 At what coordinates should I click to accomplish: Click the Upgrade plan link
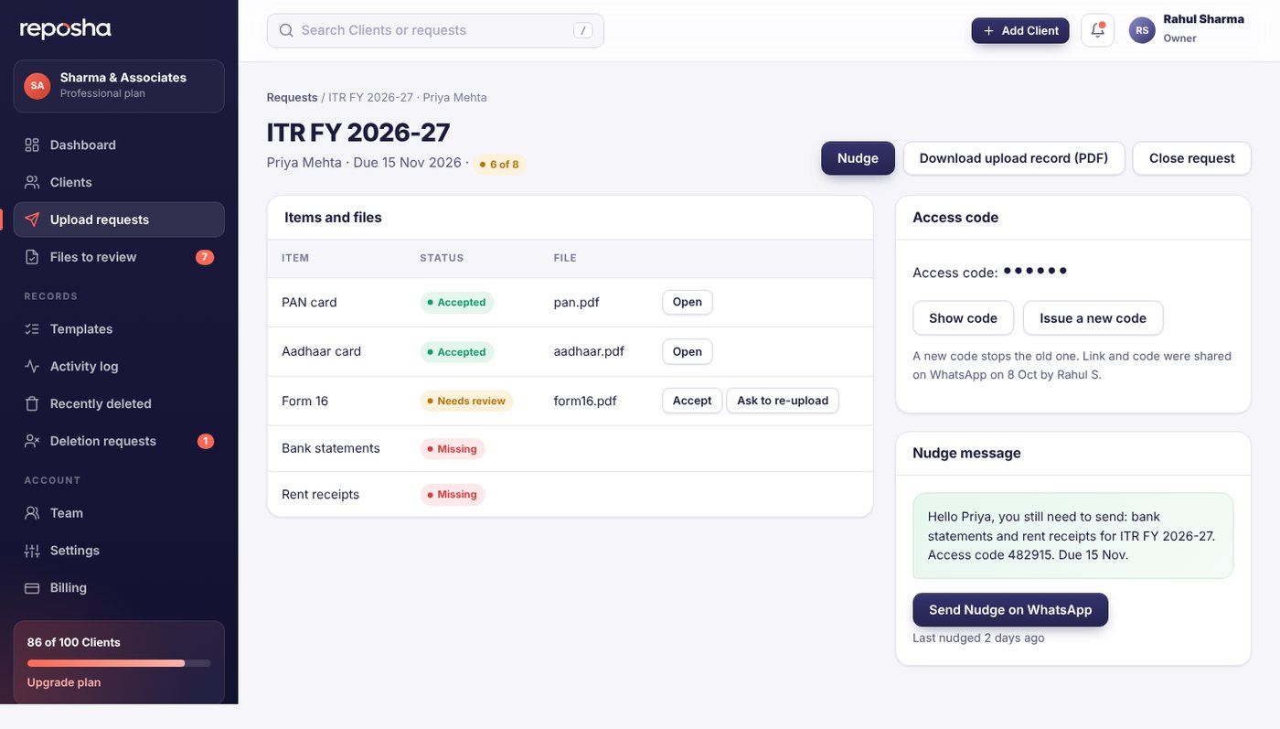[x=64, y=682]
